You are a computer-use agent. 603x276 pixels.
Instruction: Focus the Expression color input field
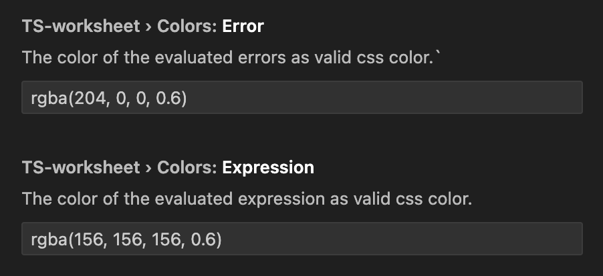[x=301, y=239]
